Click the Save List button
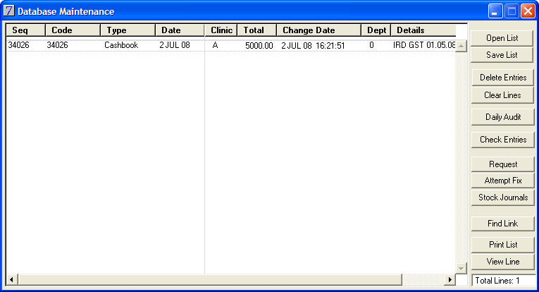539x292 pixels. (502, 55)
